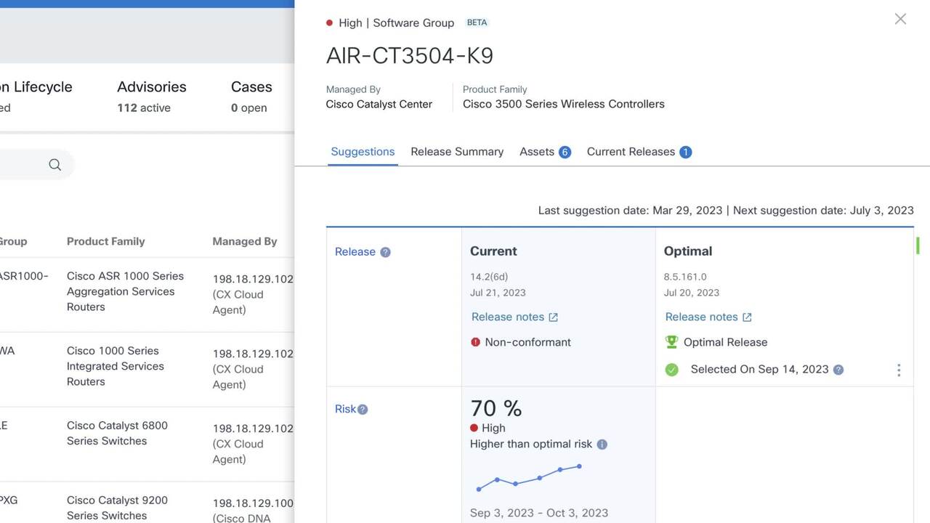Click 'Cisco 1000 Series Integrated Services Routers' cell
Viewport: 930px width, 523px height.
coord(116,366)
